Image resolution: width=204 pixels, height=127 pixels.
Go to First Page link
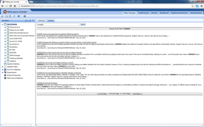102,93
